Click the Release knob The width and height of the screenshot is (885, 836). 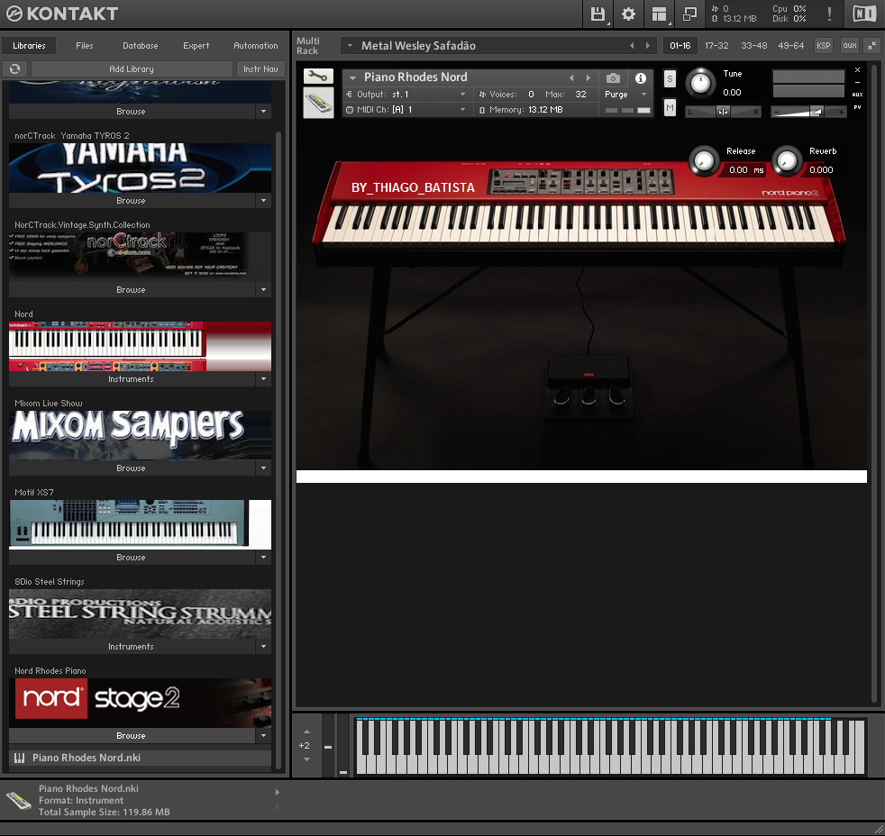coord(703,160)
